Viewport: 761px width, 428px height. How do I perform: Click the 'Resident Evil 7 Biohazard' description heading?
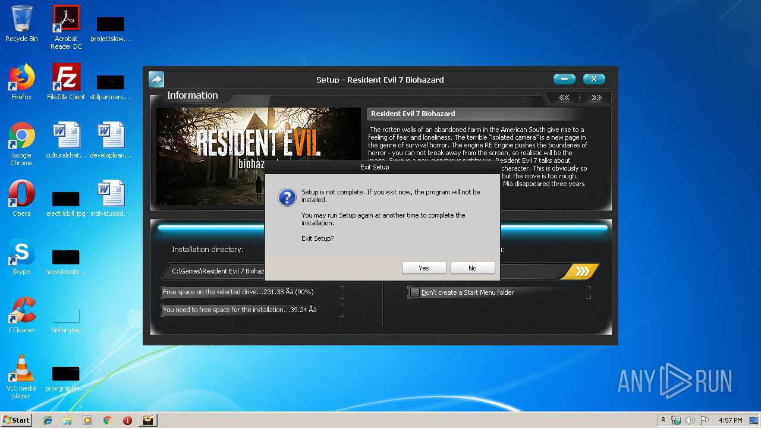point(413,114)
